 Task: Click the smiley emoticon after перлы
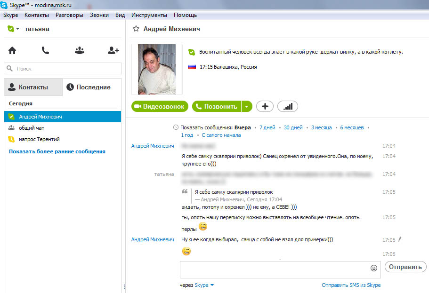203,226
